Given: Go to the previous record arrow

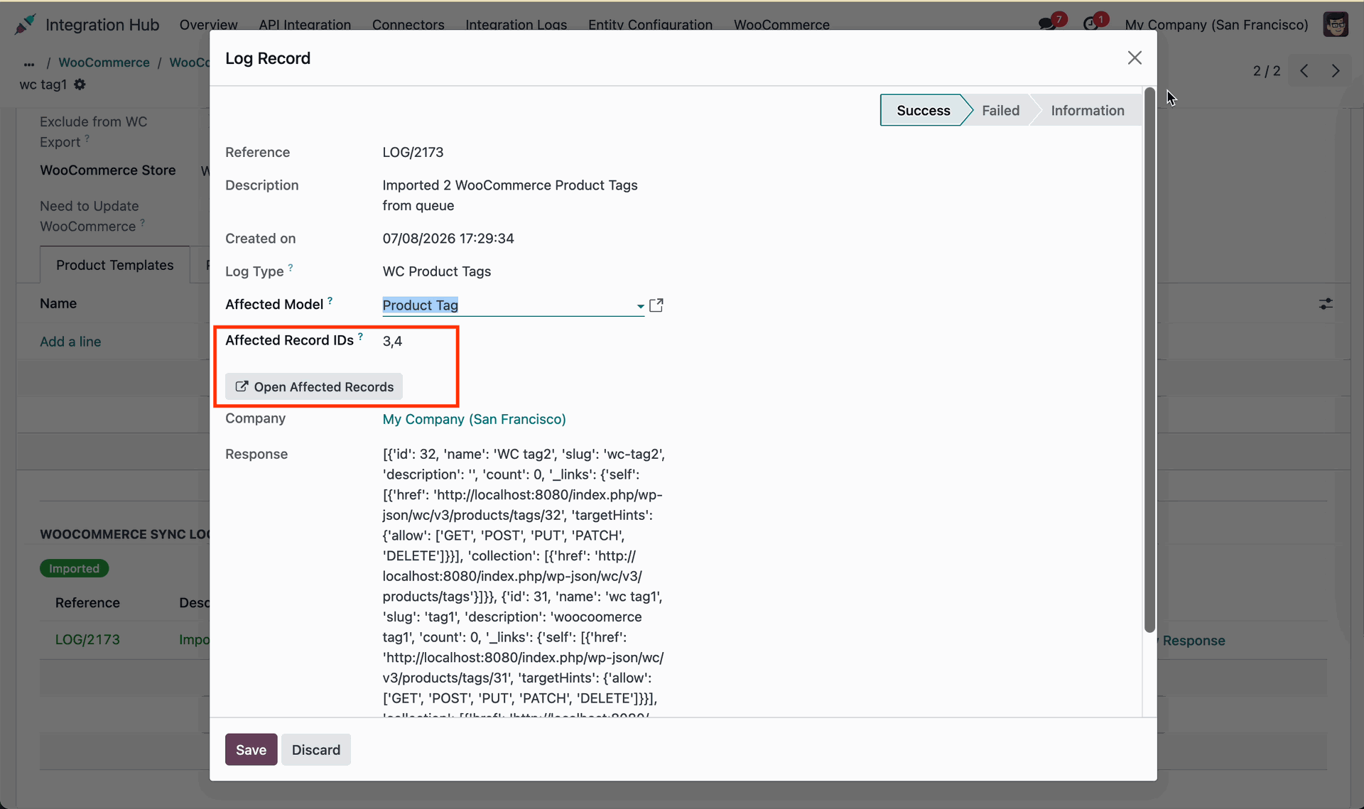Looking at the screenshot, I should click(x=1304, y=71).
